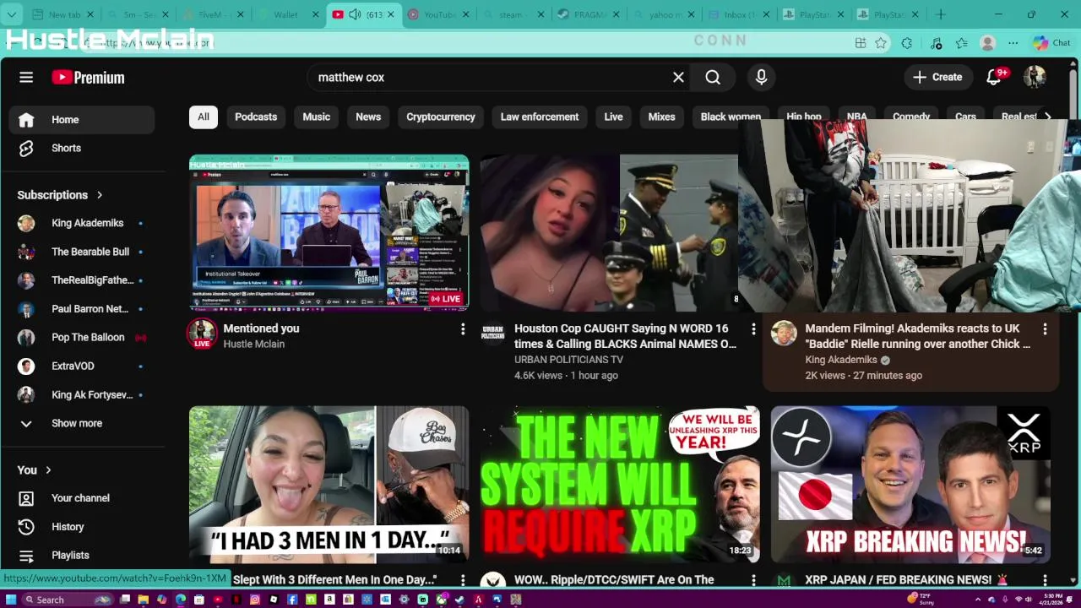Open the Copilot Chat button
This screenshot has width=1081, height=608.
(1051, 43)
